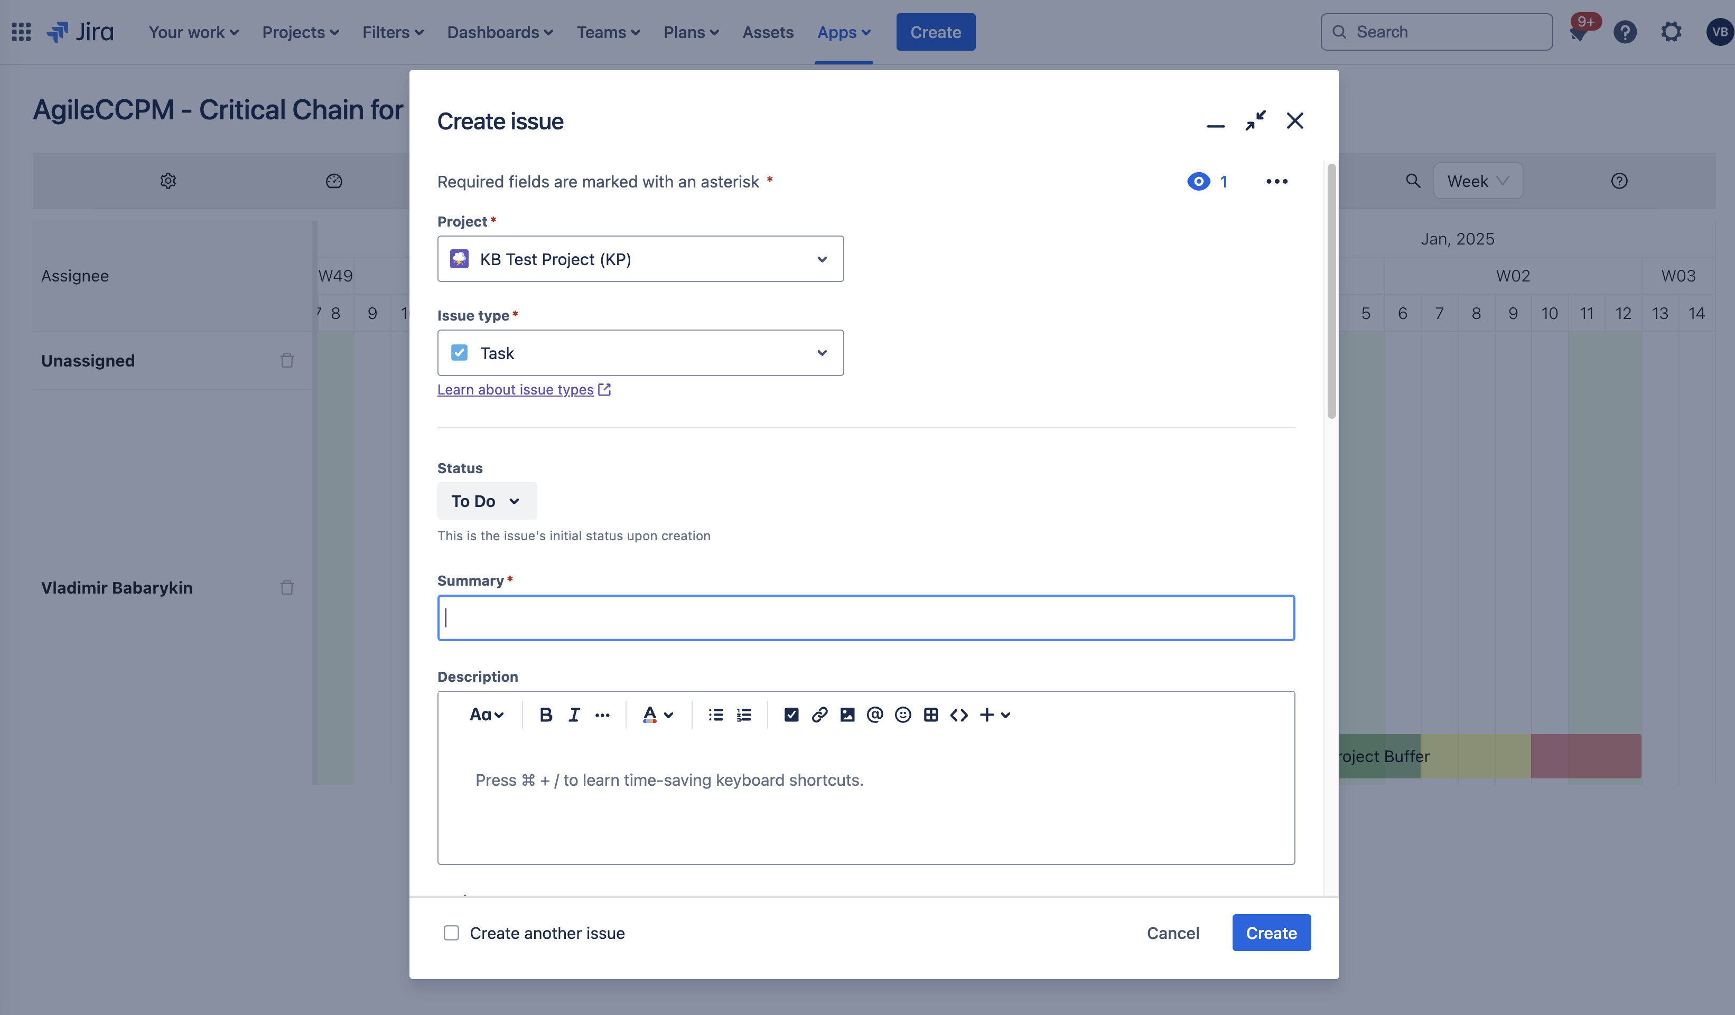Click the more options ellipsis button
The width and height of the screenshot is (1735, 1015).
point(1276,181)
